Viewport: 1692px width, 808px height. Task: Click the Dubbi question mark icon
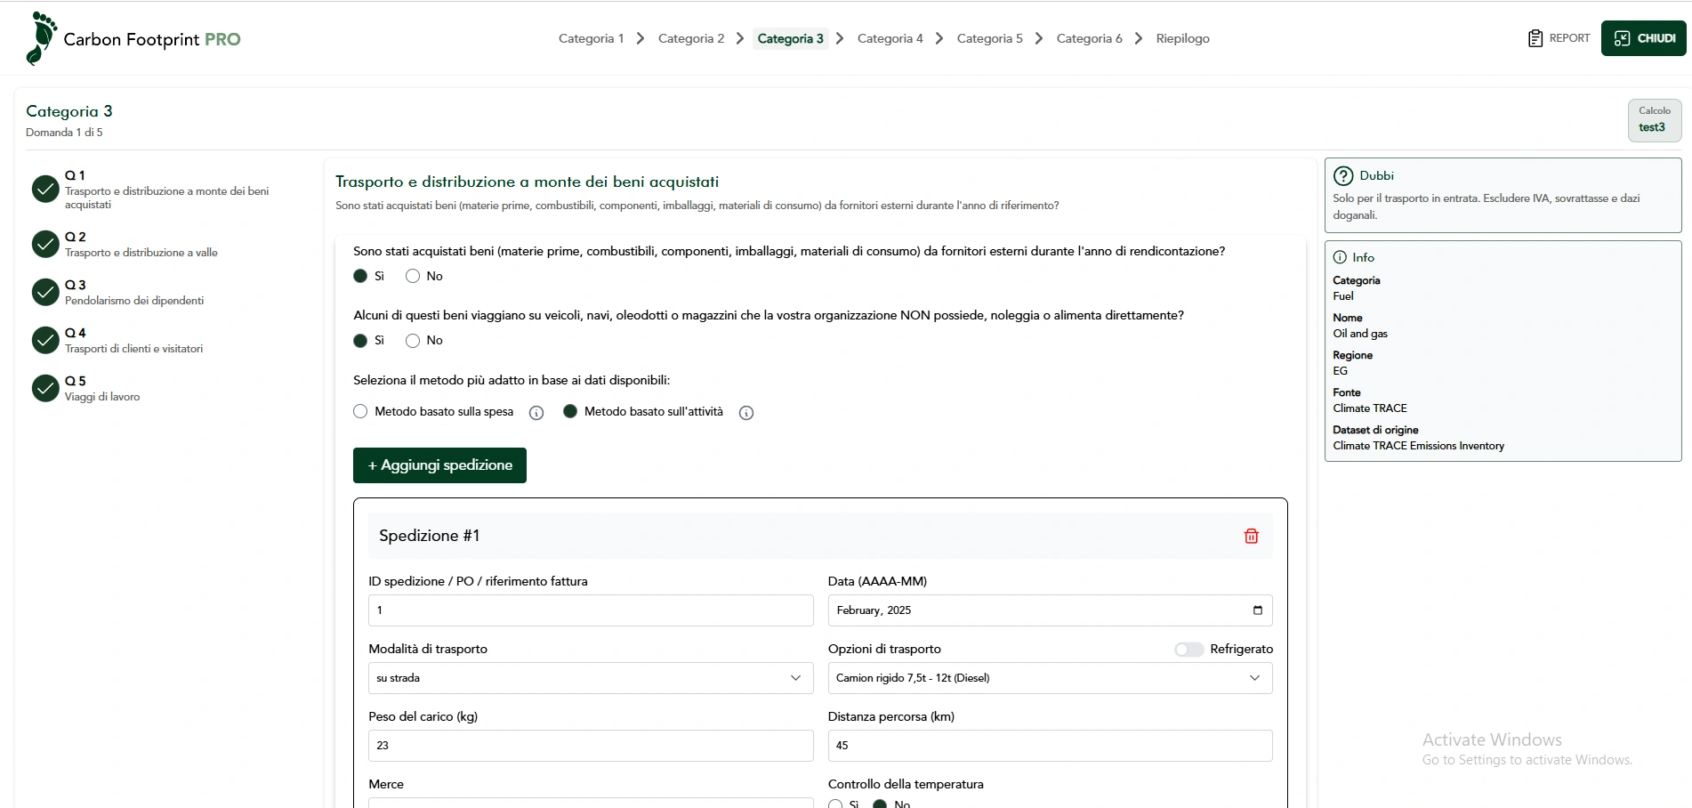1343,176
